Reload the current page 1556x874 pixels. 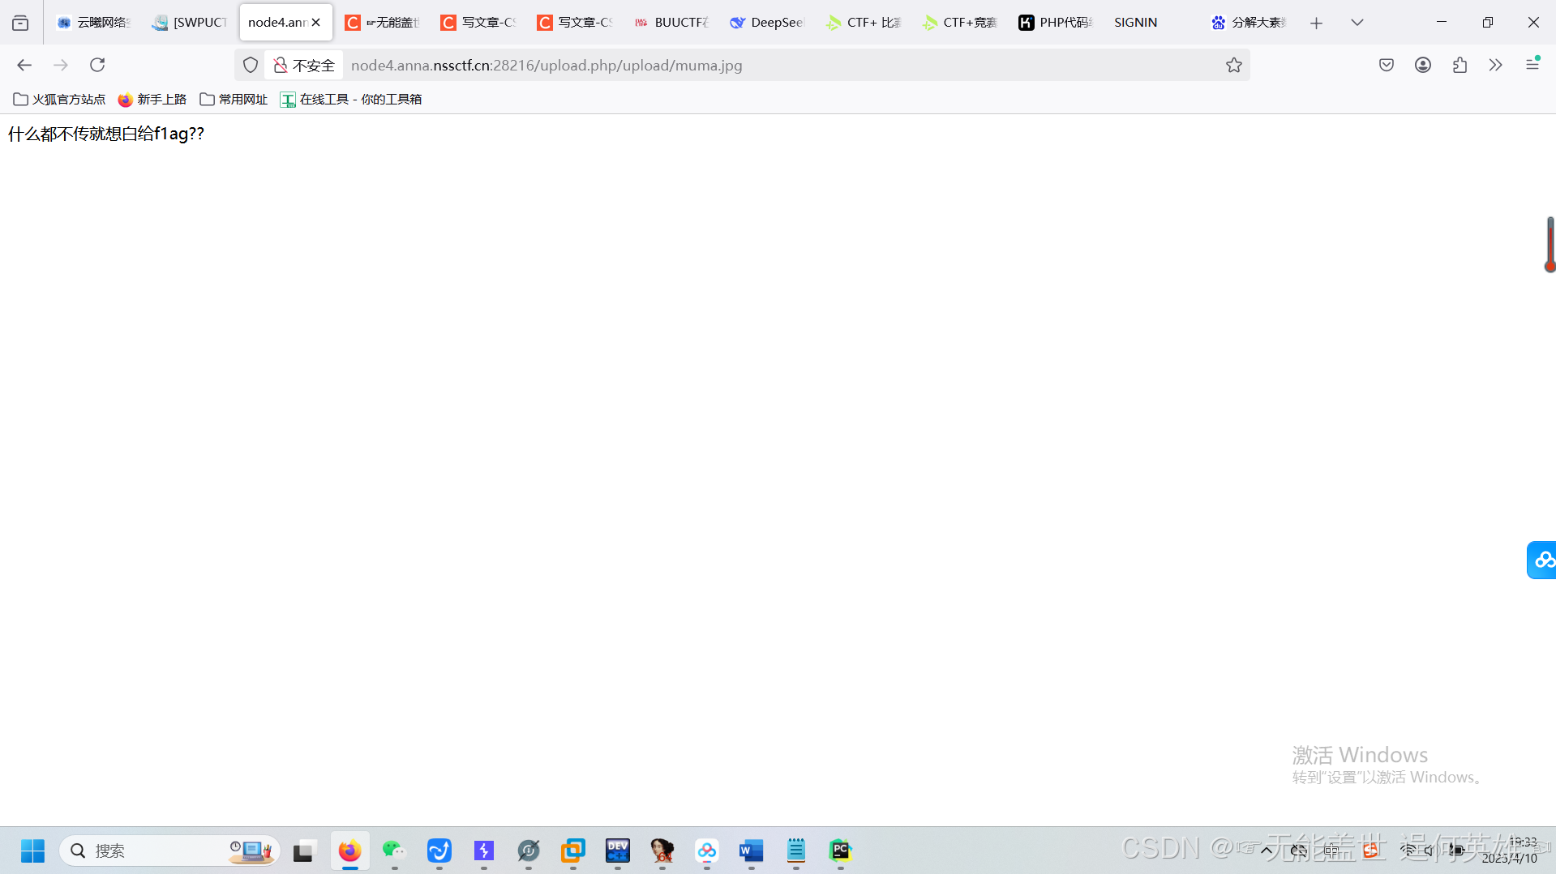click(x=97, y=65)
